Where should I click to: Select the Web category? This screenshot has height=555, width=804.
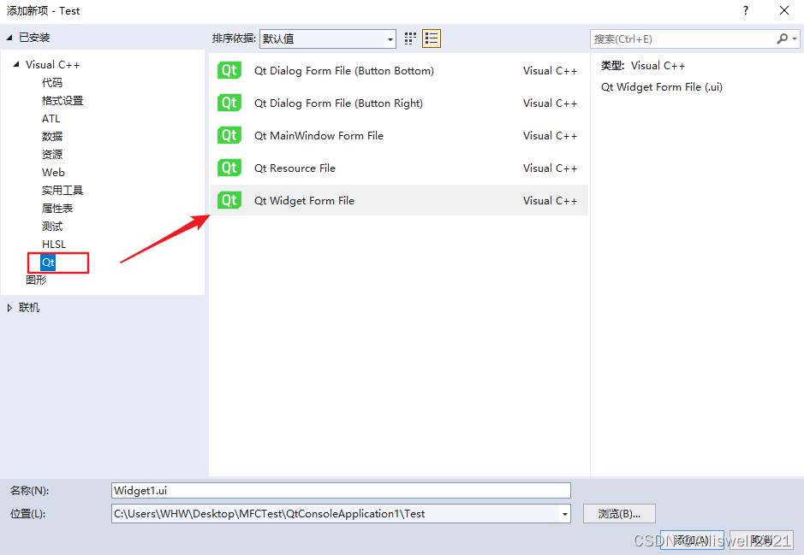53,172
